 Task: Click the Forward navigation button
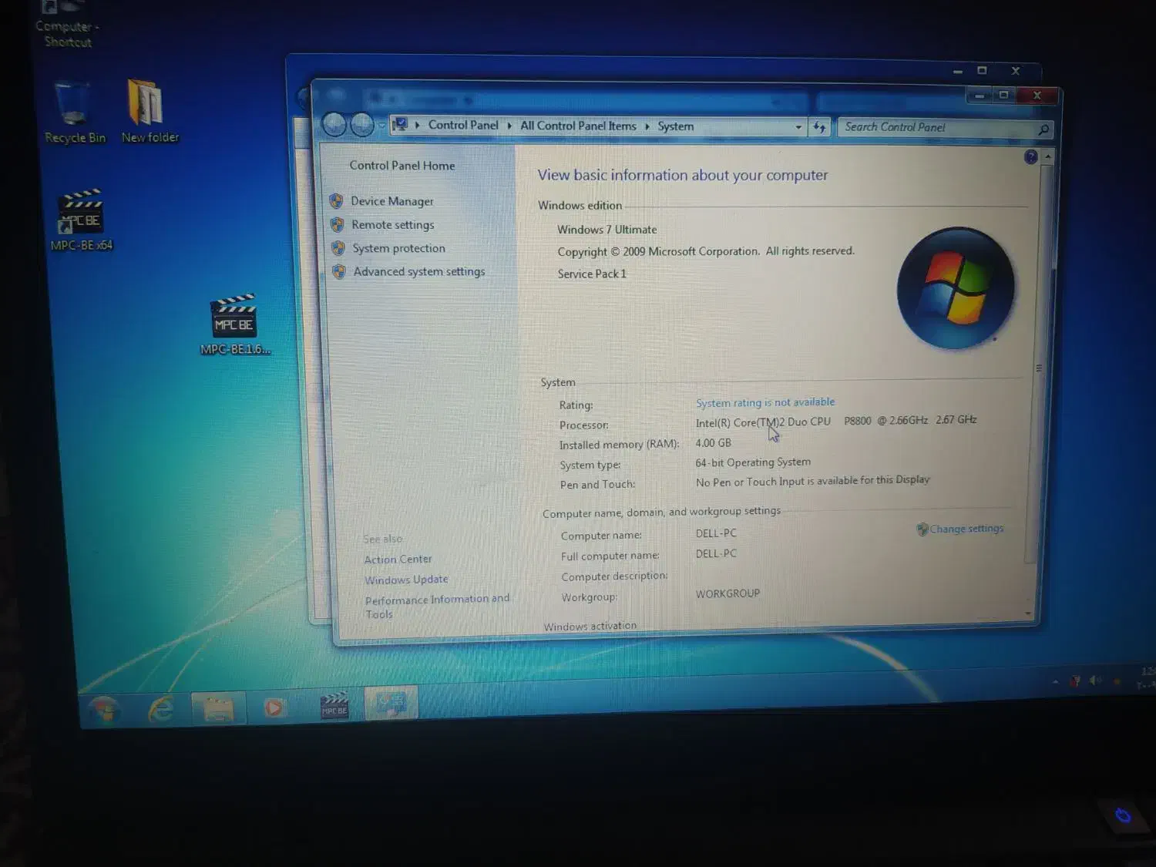coord(362,124)
